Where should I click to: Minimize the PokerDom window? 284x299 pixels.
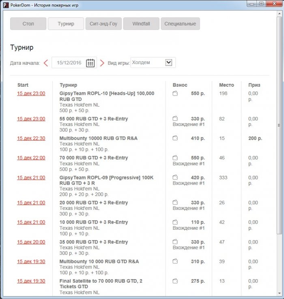[252, 4]
